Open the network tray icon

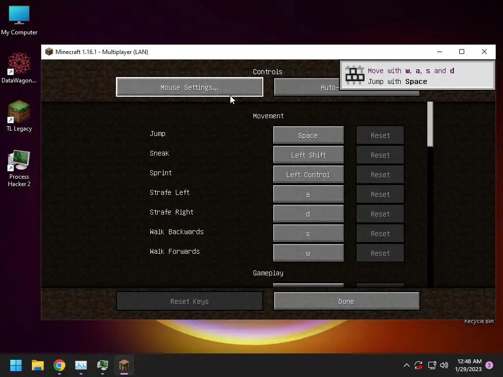click(x=432, y=365)
